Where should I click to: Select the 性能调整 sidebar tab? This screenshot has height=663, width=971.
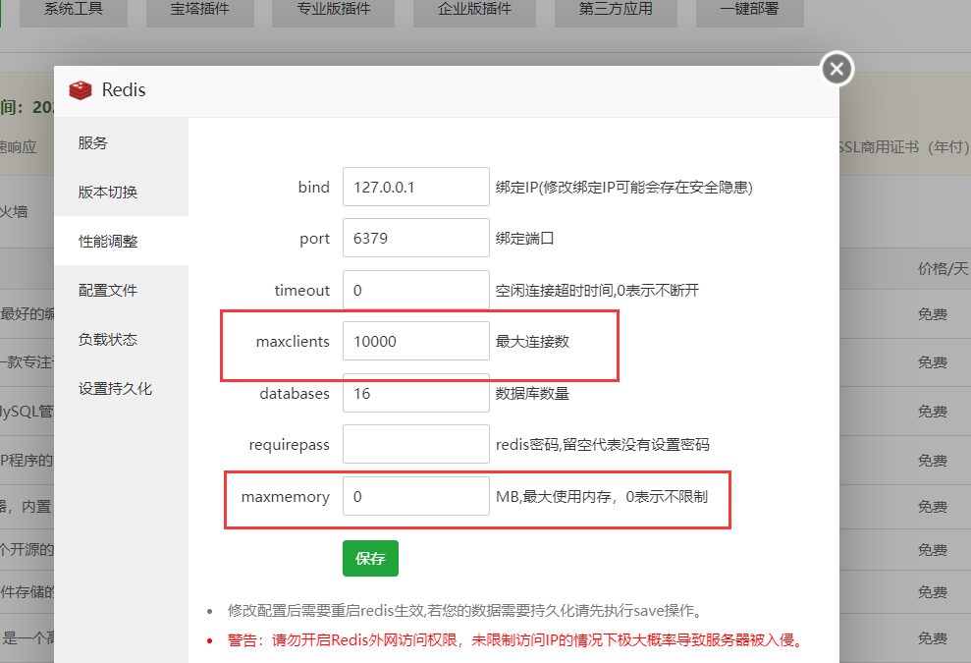[x=122, y=241]
